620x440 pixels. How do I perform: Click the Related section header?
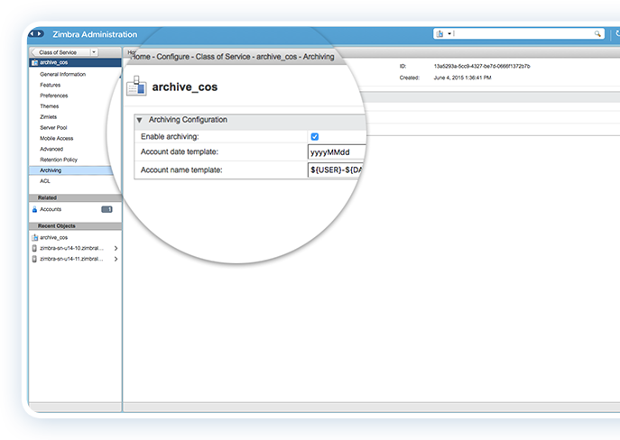tap(75, 197)
